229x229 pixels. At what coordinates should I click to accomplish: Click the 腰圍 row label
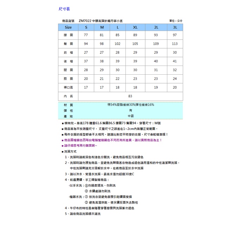pos(68,36)
